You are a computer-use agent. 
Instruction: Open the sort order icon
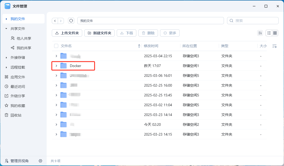tap(260, 33)
